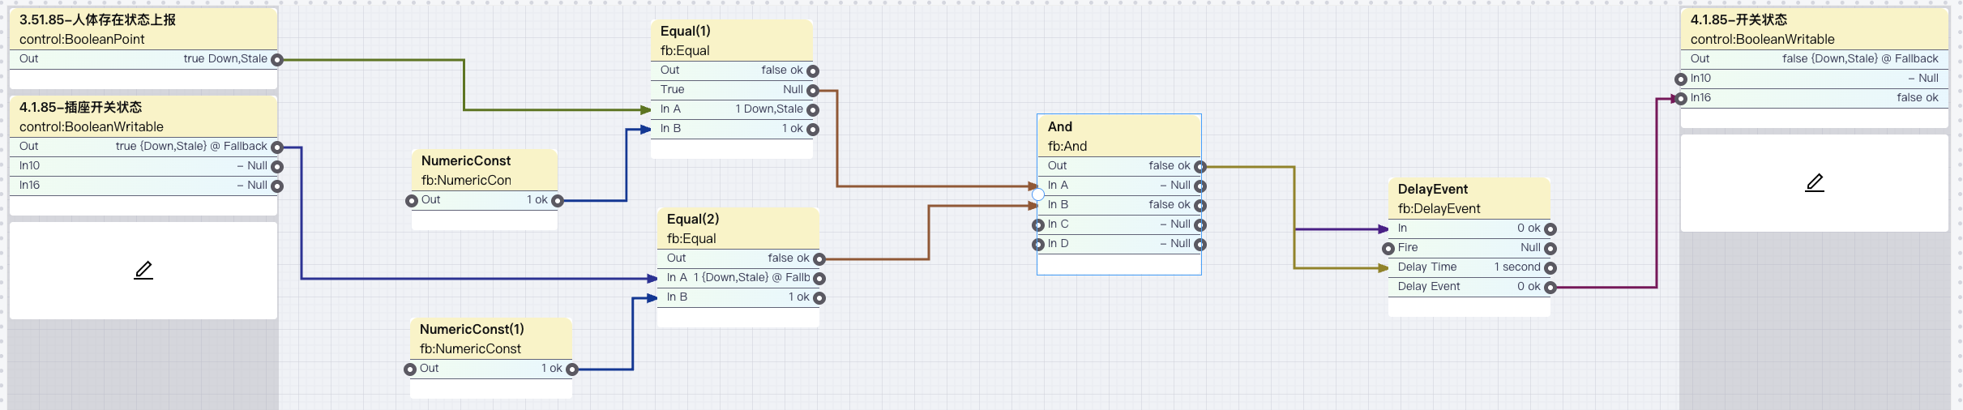Image resolution: width=1963 pixels, height=410 pixels.
Task: Click the pencil edit icon under 开关状态 block
Action: pyautogui.click(x=1815, y=182)
